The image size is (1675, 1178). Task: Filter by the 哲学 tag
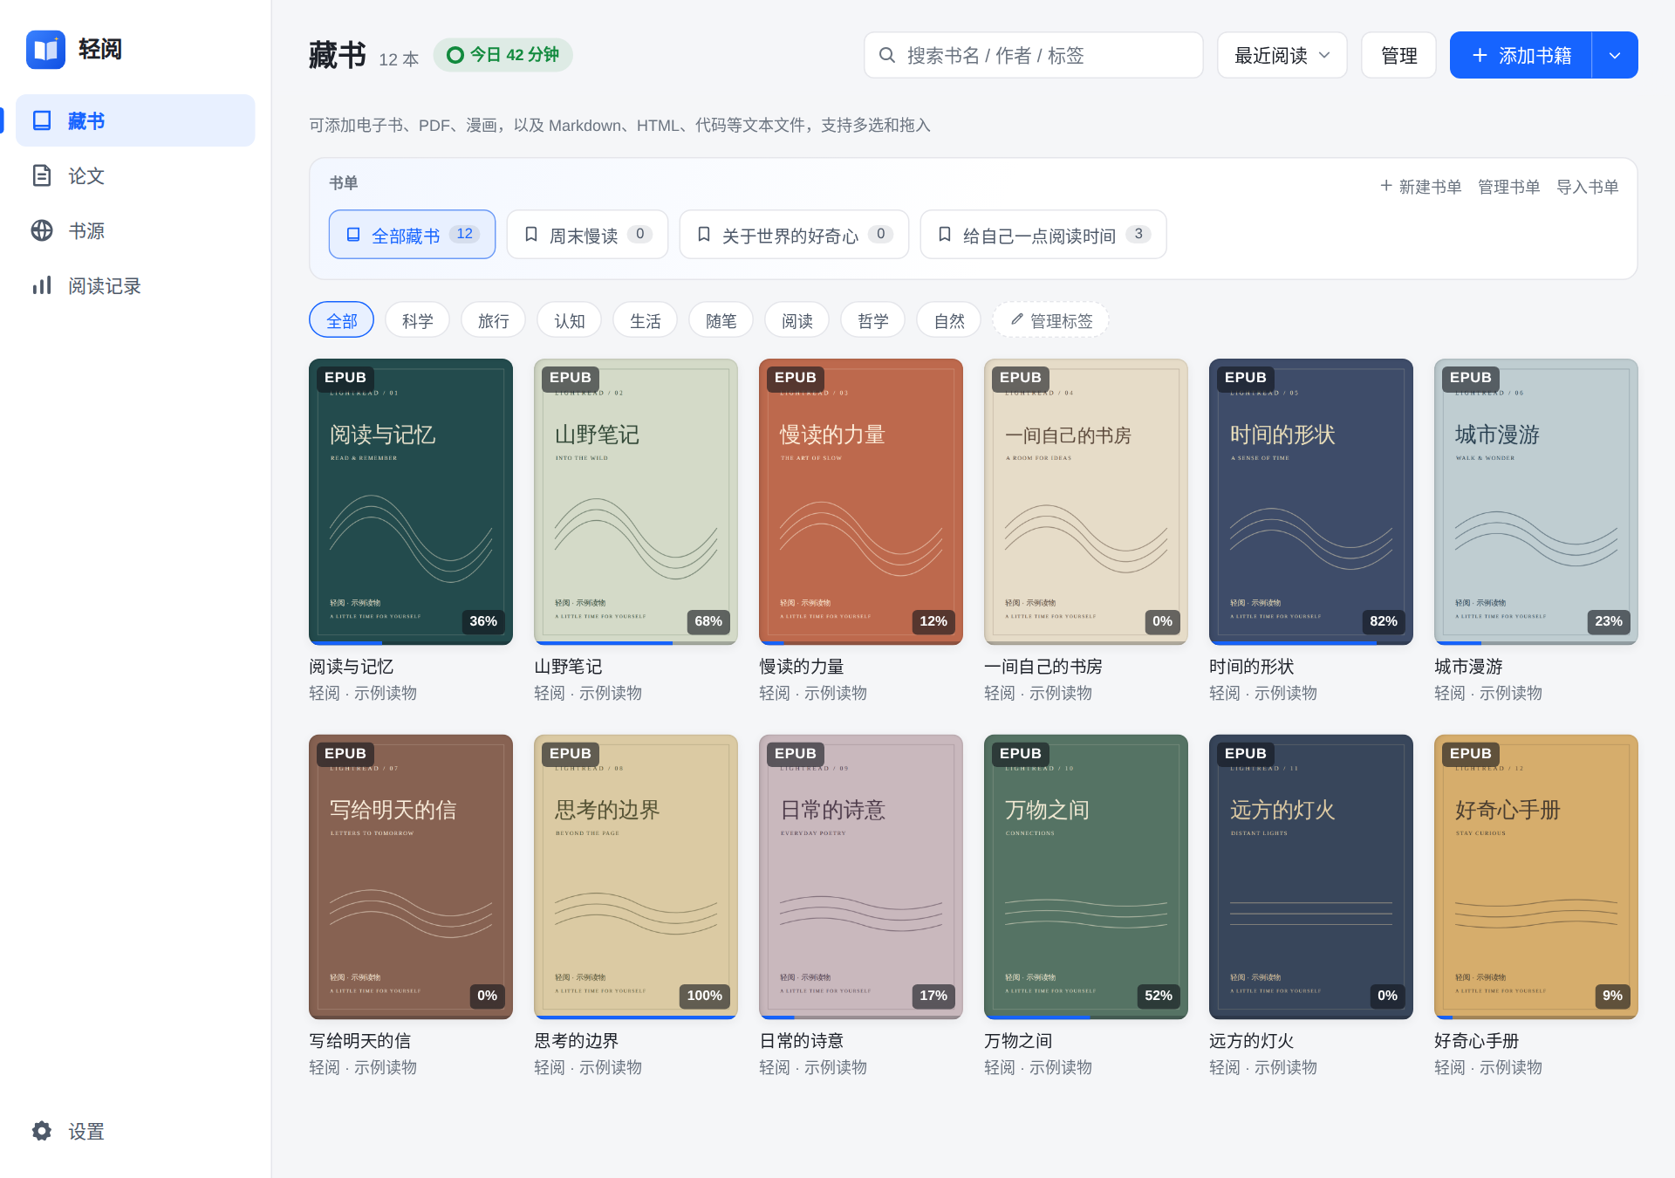tap(872, 320)
